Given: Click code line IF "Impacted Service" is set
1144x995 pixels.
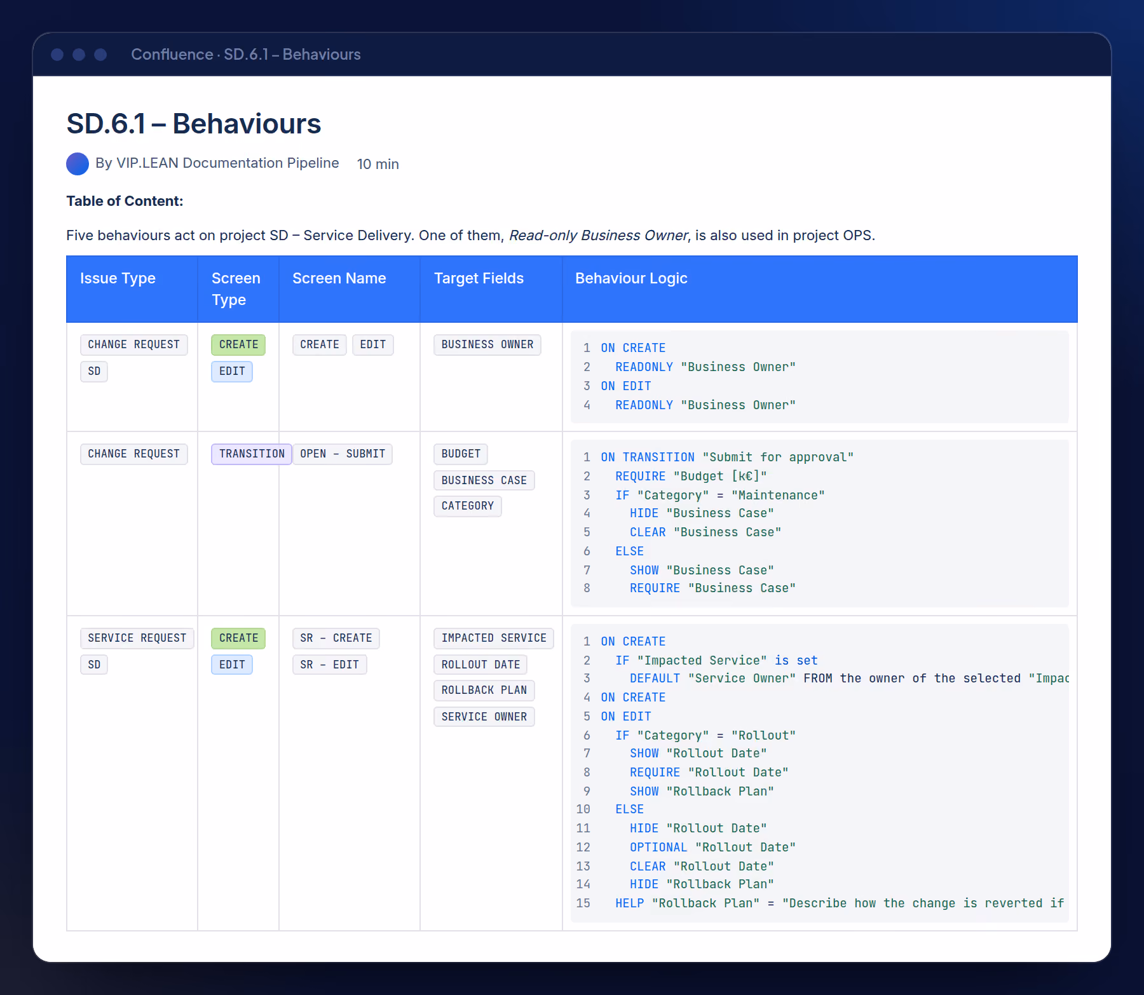Looking at the screenshot, I should [716, 661].
